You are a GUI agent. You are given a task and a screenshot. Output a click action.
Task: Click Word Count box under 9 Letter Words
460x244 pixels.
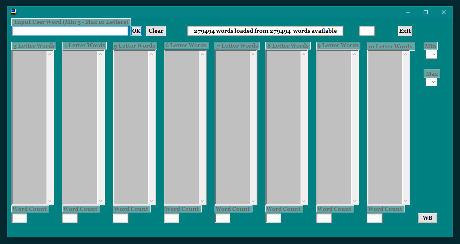324,218
